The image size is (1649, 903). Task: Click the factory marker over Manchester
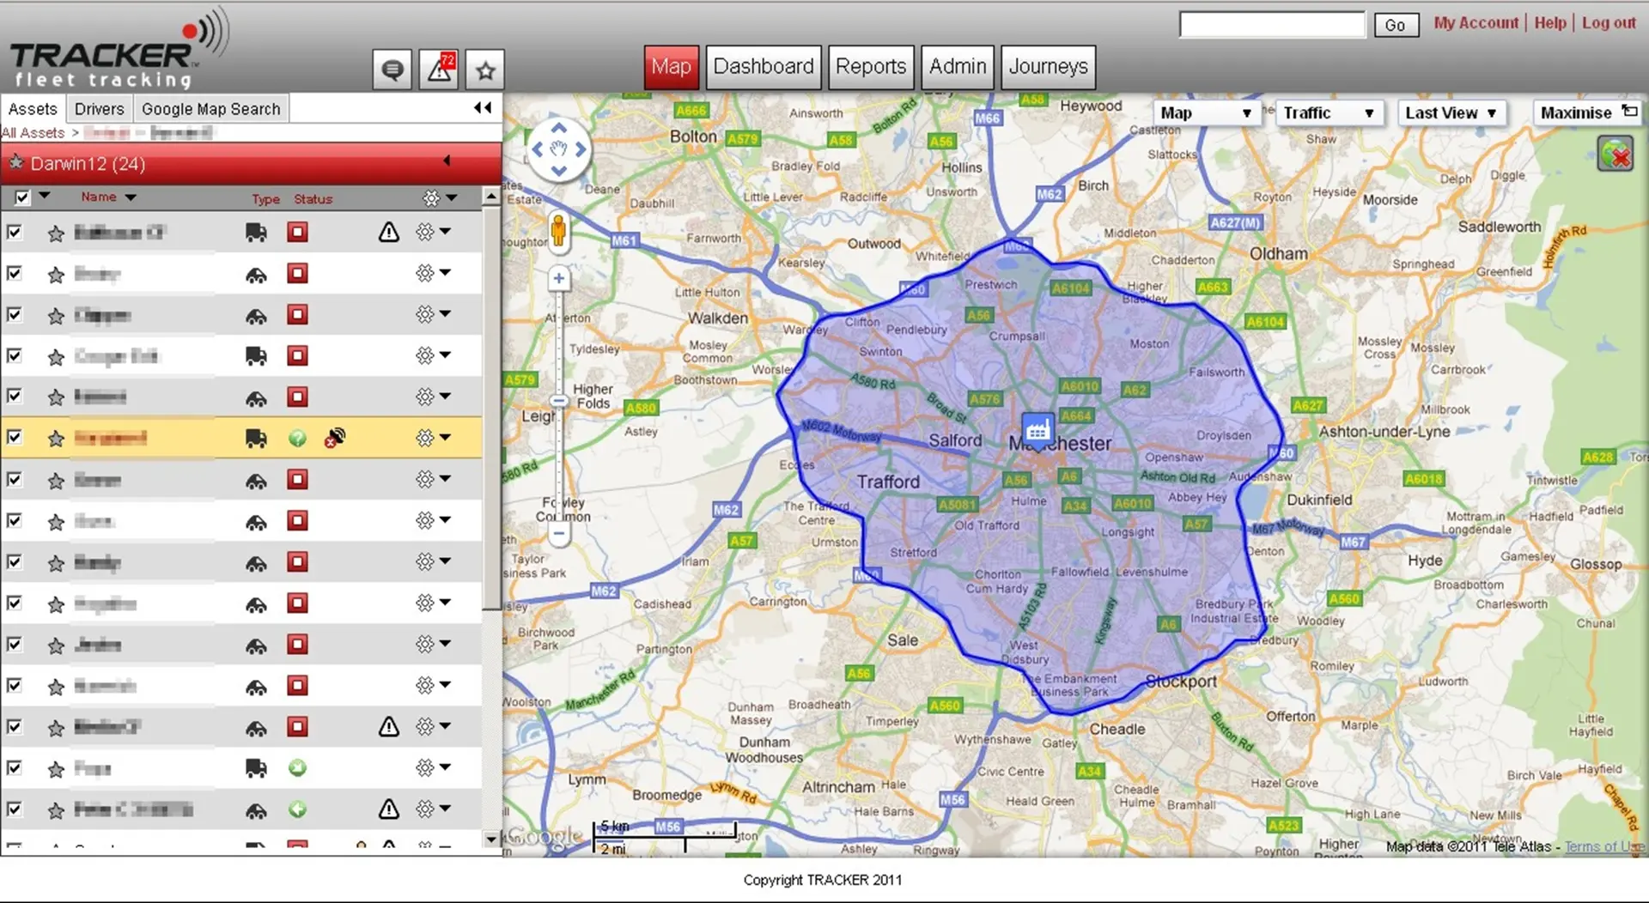pos(1037,430)
